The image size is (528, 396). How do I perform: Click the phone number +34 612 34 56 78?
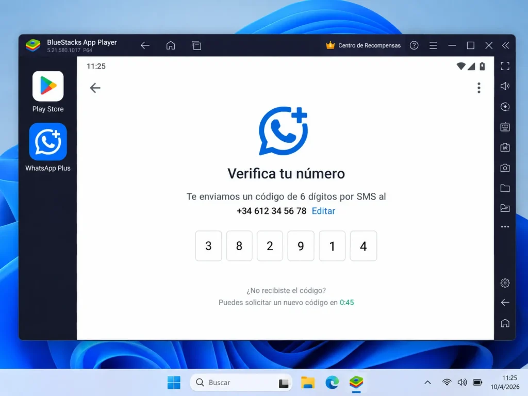pos(271,211)
